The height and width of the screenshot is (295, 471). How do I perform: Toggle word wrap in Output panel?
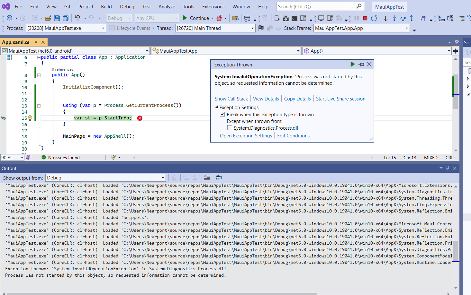[219, 178]
